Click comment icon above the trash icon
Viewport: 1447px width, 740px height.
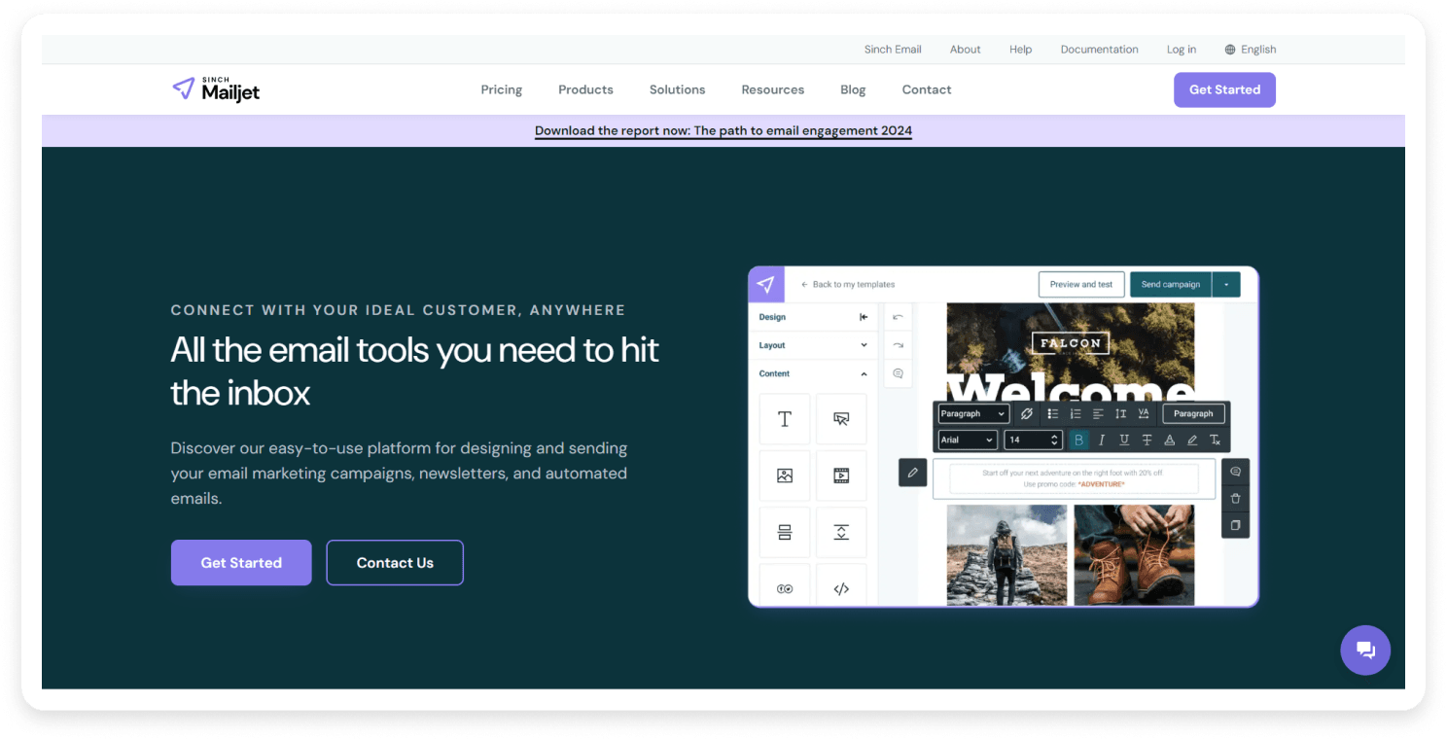tap(1235, 472)
